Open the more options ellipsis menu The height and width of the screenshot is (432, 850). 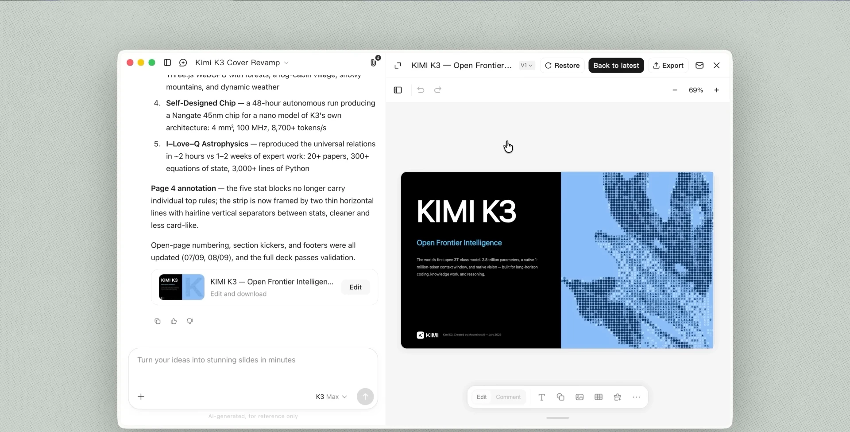tap(637, 397)
